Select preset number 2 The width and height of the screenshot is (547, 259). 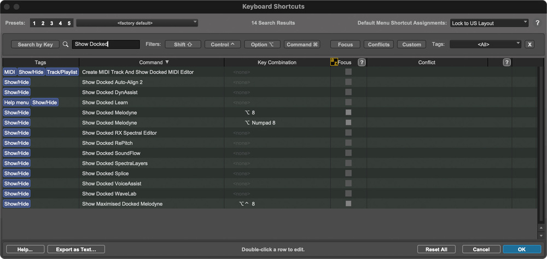click(x=43, y=23)
